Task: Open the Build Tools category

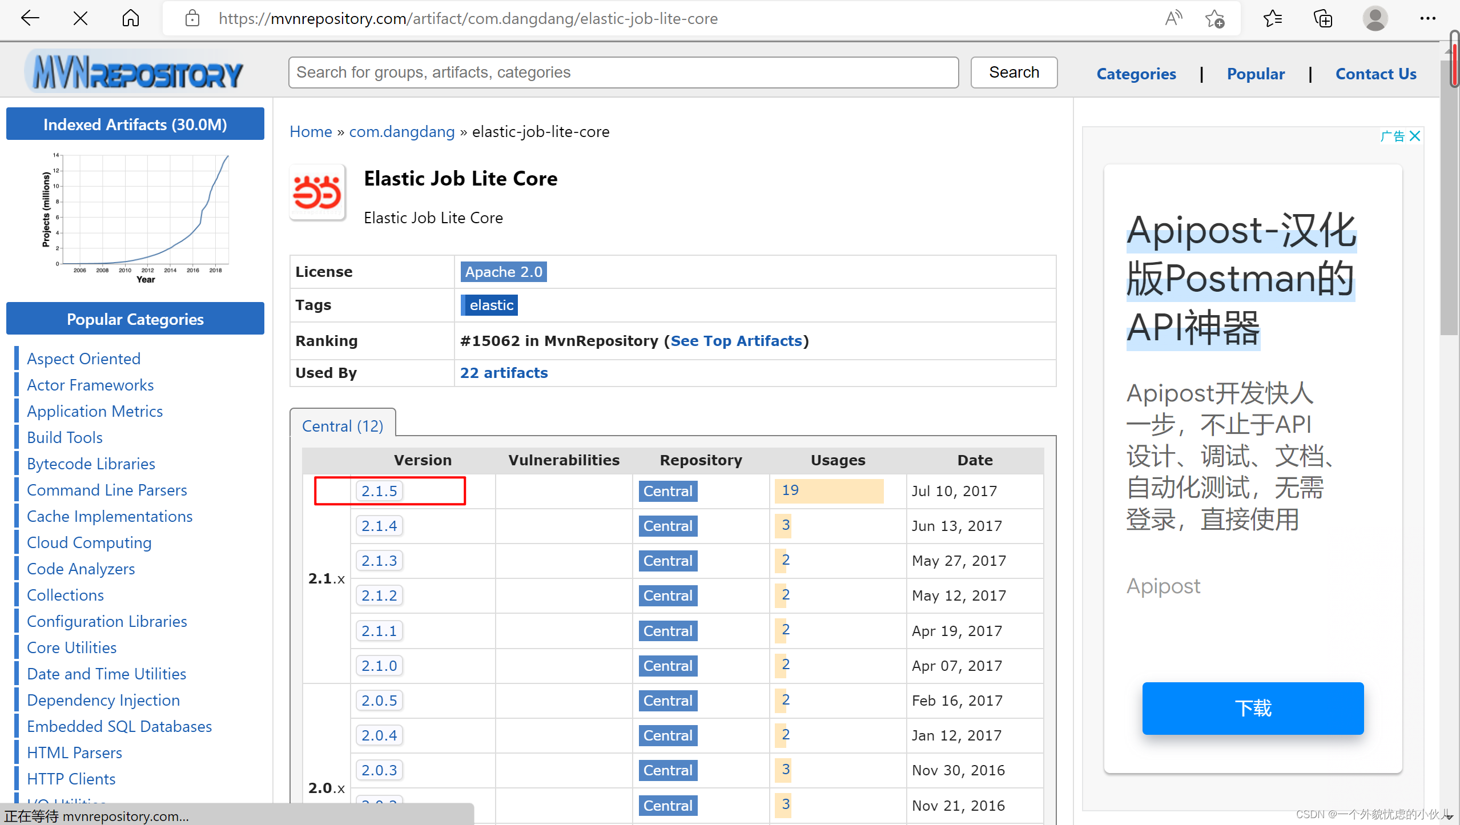Action: [x=65, y=437]
